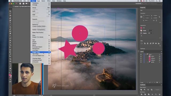Click the Expand button in Pathfinder

pyautogui.click(x=157, y=90)
